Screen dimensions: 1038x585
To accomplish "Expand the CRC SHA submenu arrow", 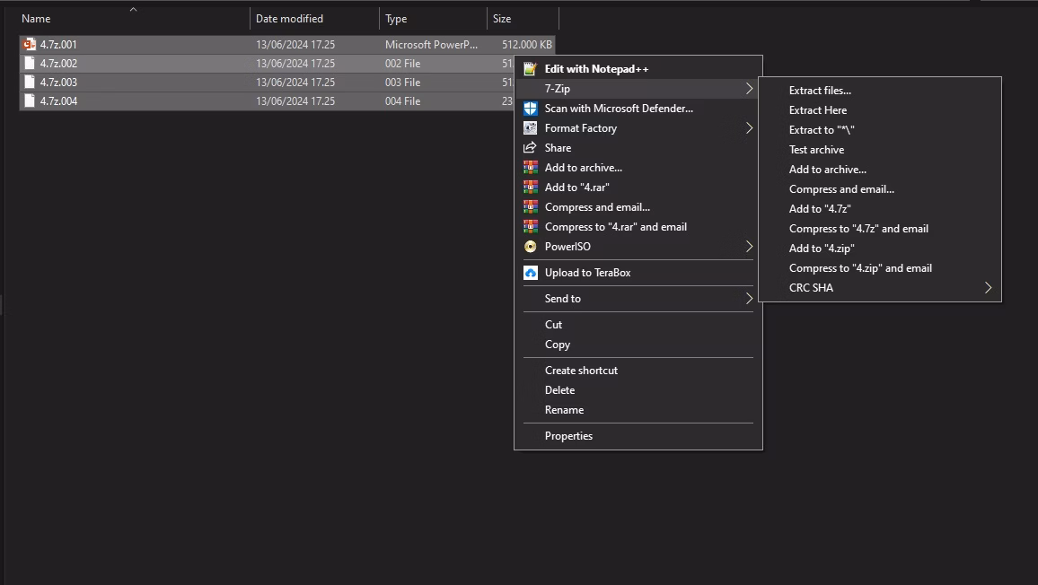I will point(988,288).
